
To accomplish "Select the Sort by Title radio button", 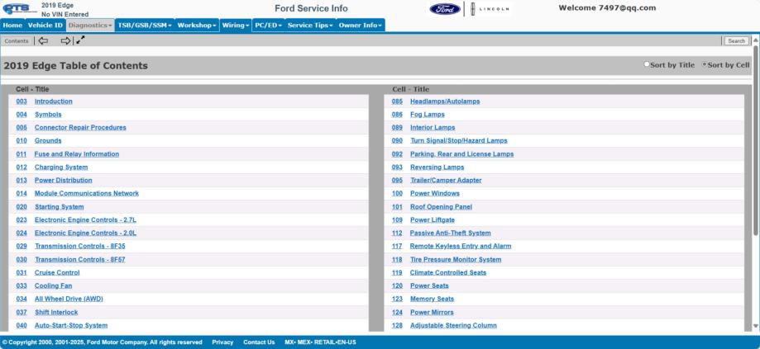I will [x=646, y=64].
